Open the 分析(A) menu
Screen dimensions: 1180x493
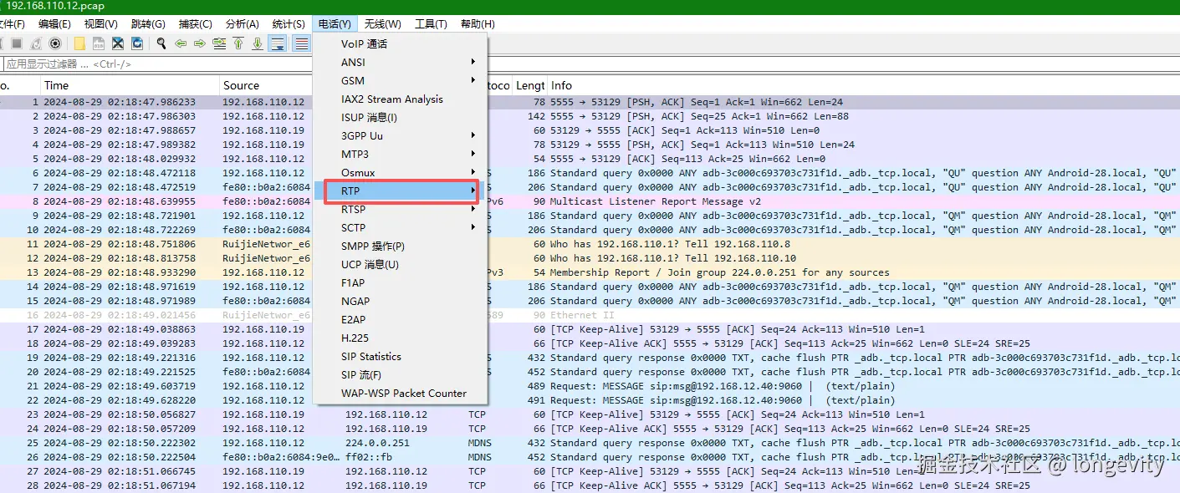coord(243,24)
